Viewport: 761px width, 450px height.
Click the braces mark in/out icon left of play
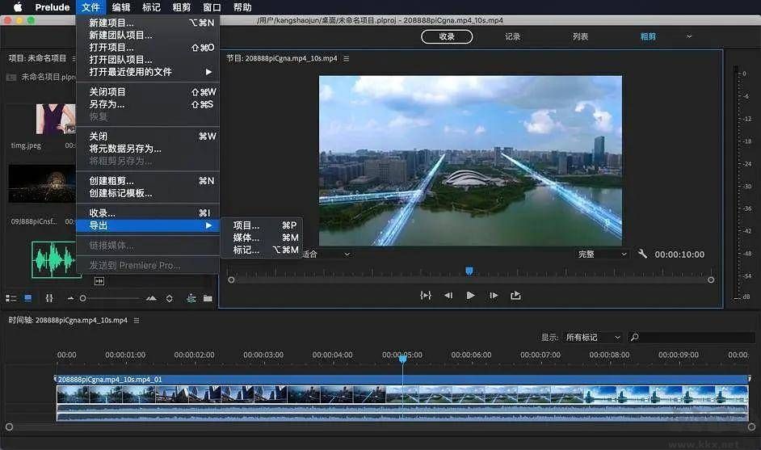(426, 296)
